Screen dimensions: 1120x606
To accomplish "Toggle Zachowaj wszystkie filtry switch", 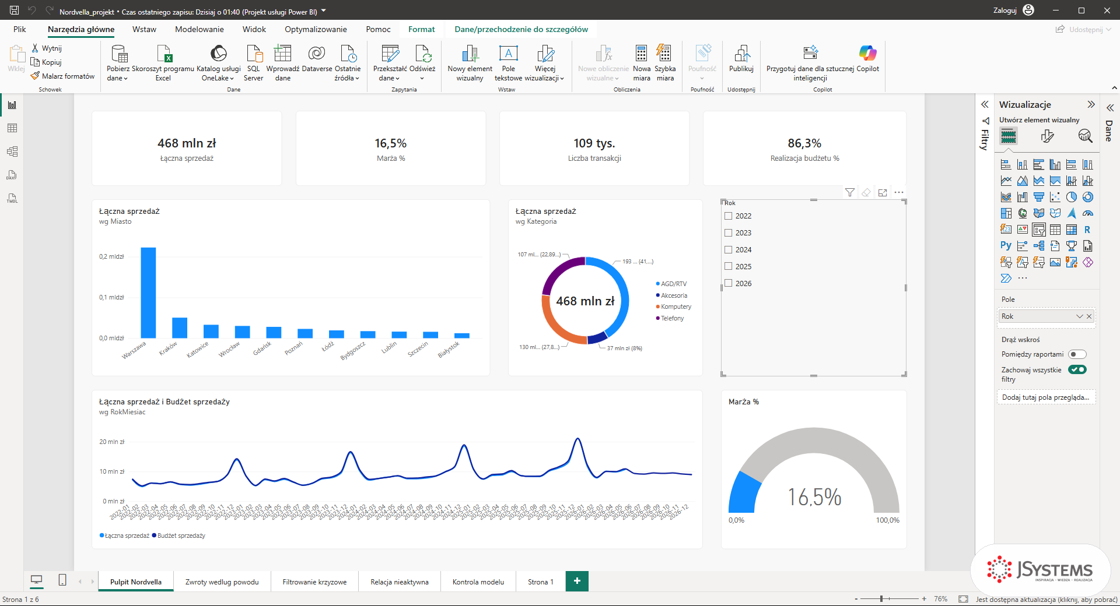I will (1077, 369).
